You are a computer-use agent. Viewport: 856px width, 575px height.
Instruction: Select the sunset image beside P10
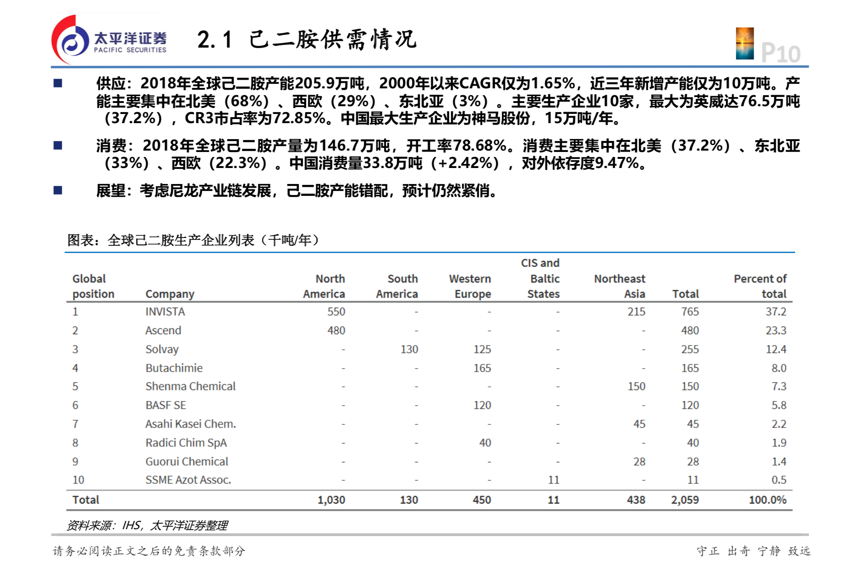tap(745, 43)
